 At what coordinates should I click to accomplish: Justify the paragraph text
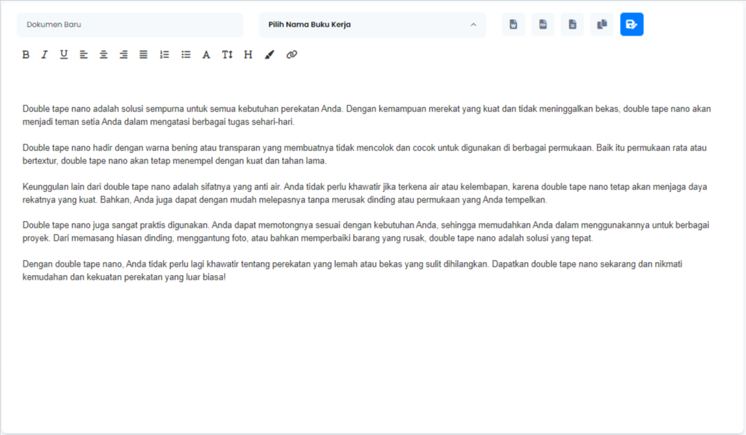click(143, 55)
